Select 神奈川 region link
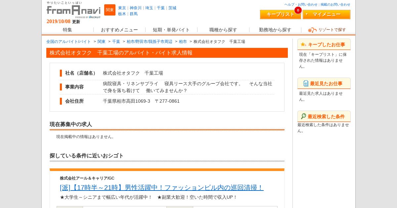The width and height of the screenshot is (397, 208). 136,8
